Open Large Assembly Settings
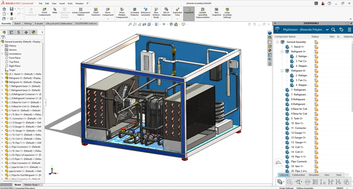 (x=227, y=13)
